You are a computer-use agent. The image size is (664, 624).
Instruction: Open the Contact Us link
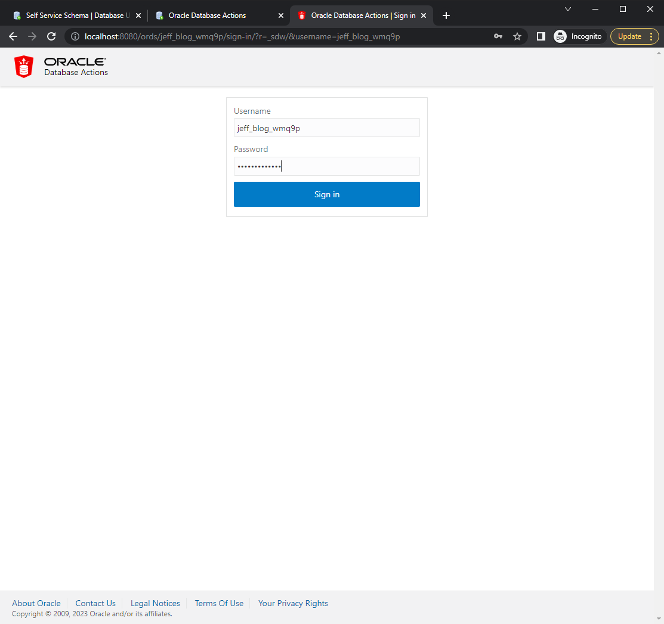[95, 603]
